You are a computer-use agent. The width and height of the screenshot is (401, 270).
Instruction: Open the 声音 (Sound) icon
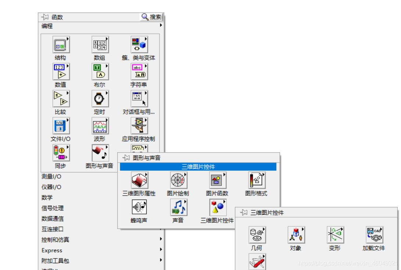(179, 207)
